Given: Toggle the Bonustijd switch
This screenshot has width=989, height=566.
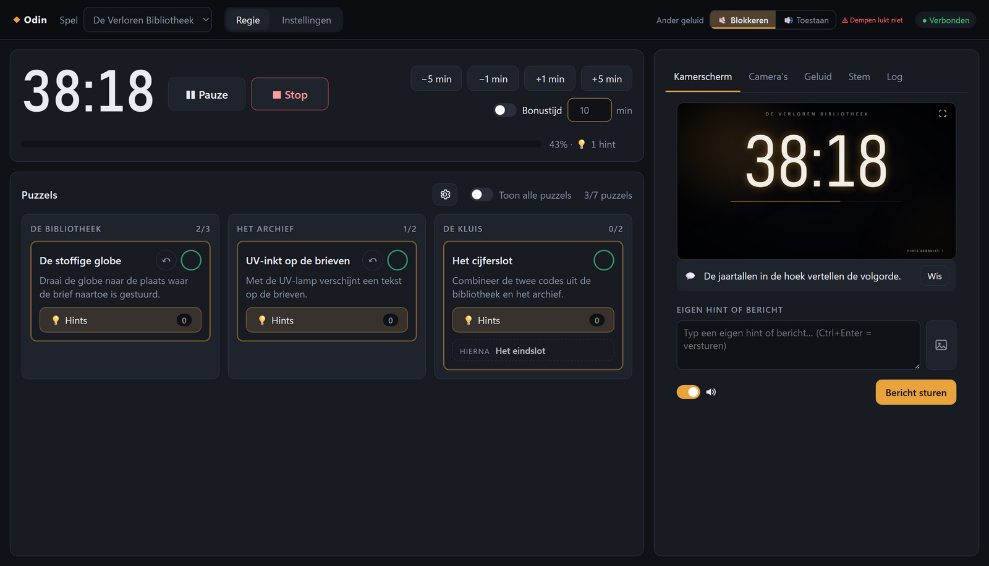Looking at the screenshot, I should coord(505,110).
